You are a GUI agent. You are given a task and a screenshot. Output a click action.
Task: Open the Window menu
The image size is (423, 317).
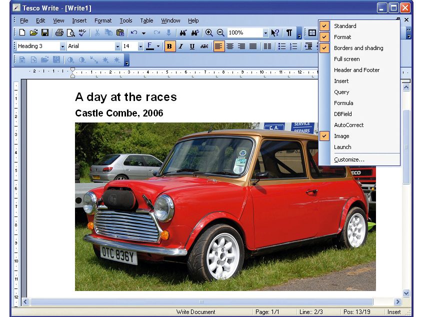coord(171,20)
